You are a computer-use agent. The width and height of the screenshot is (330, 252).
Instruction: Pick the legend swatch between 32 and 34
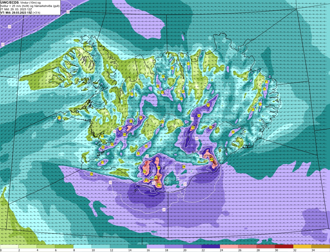[302, 247]
